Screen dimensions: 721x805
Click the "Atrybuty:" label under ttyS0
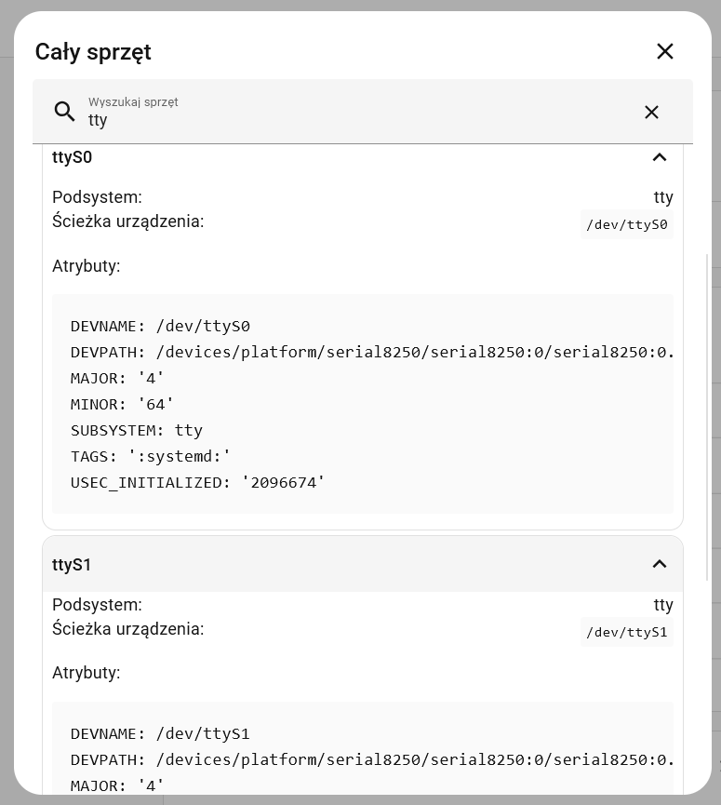86,266
